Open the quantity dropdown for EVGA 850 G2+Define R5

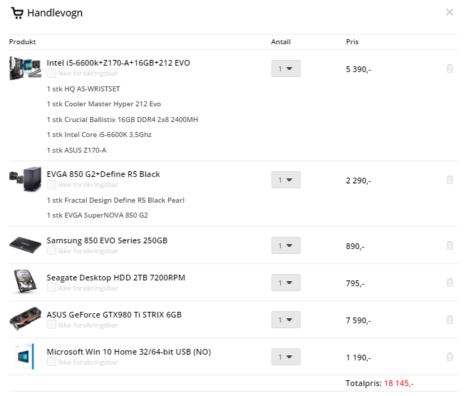point(286,180)
